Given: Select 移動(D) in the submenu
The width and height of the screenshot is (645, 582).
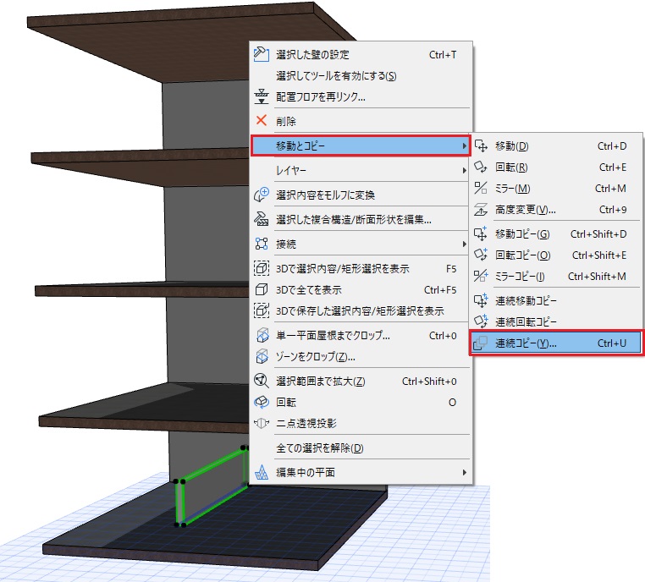Looking at the screenshot, I should (x=556, y=145).
